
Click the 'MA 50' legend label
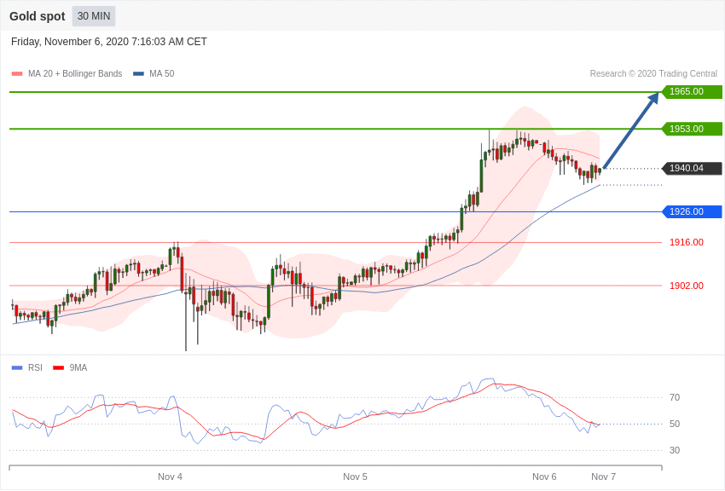tap(162, 73)
